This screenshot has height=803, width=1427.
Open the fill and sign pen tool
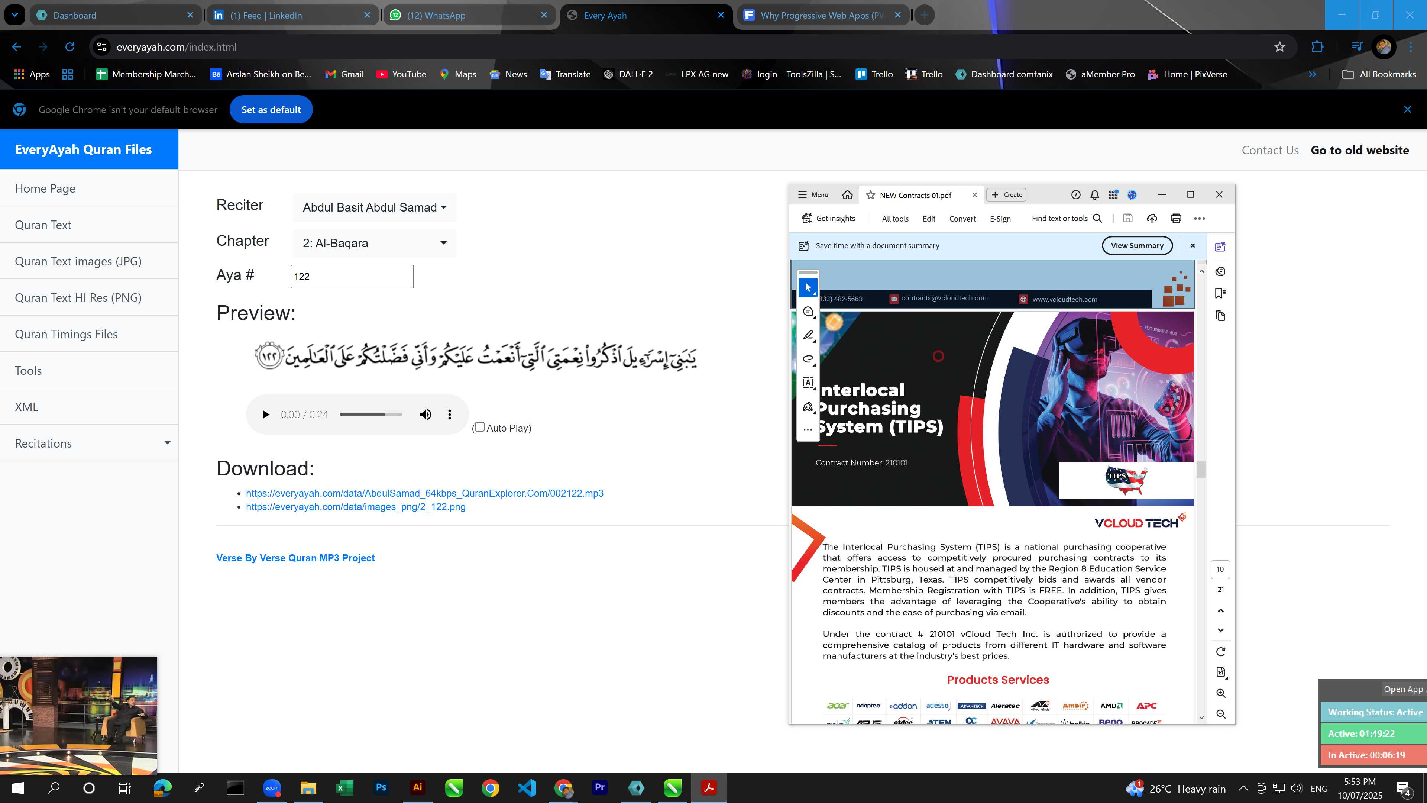[808, 407]
